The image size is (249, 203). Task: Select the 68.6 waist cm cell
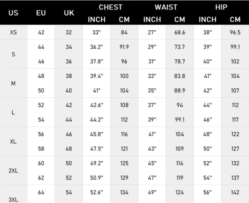180,32
